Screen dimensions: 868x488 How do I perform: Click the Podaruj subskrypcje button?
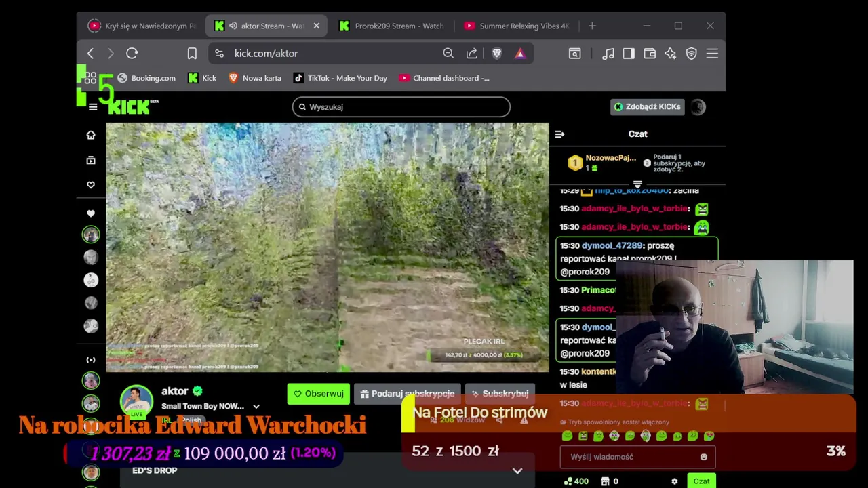pos(407,394)
